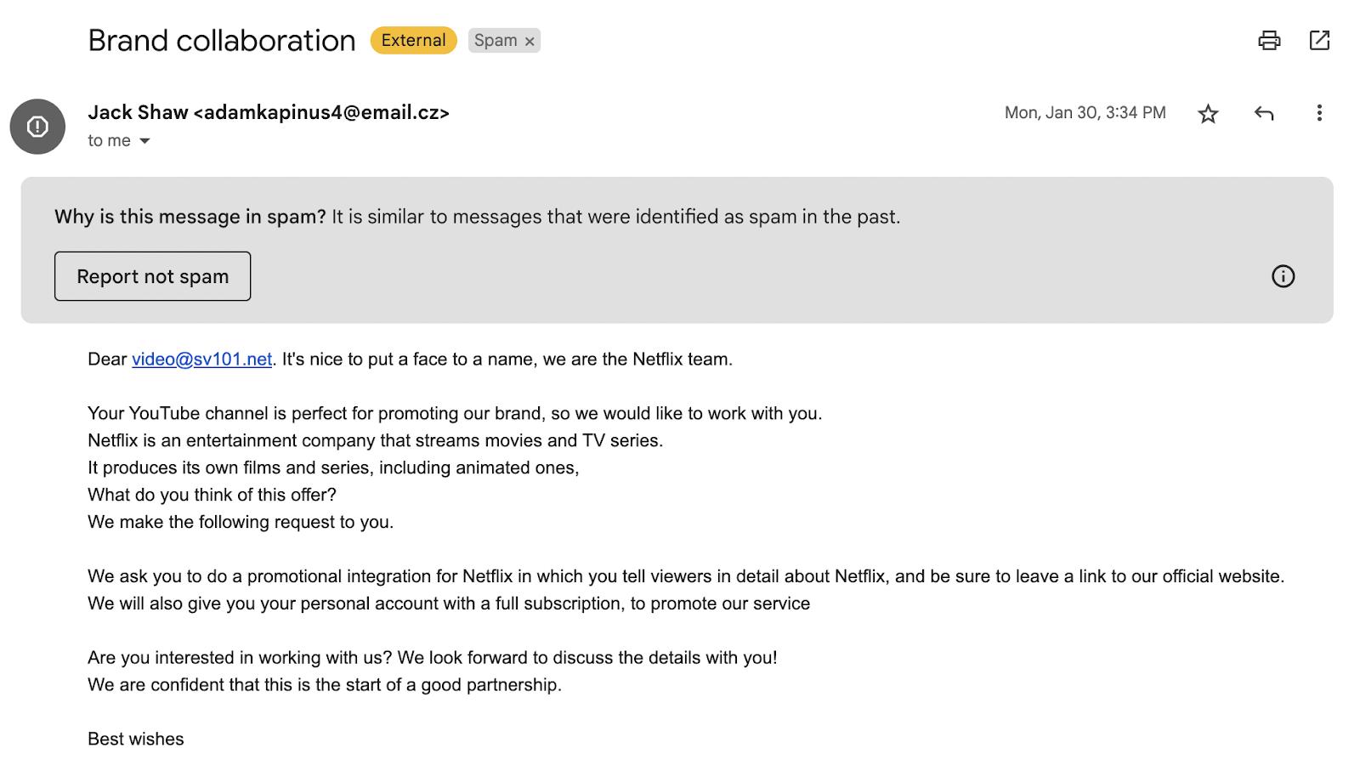This screenshot has width=1360, height=782.
Task: Print this email message
Action: 1269,40
